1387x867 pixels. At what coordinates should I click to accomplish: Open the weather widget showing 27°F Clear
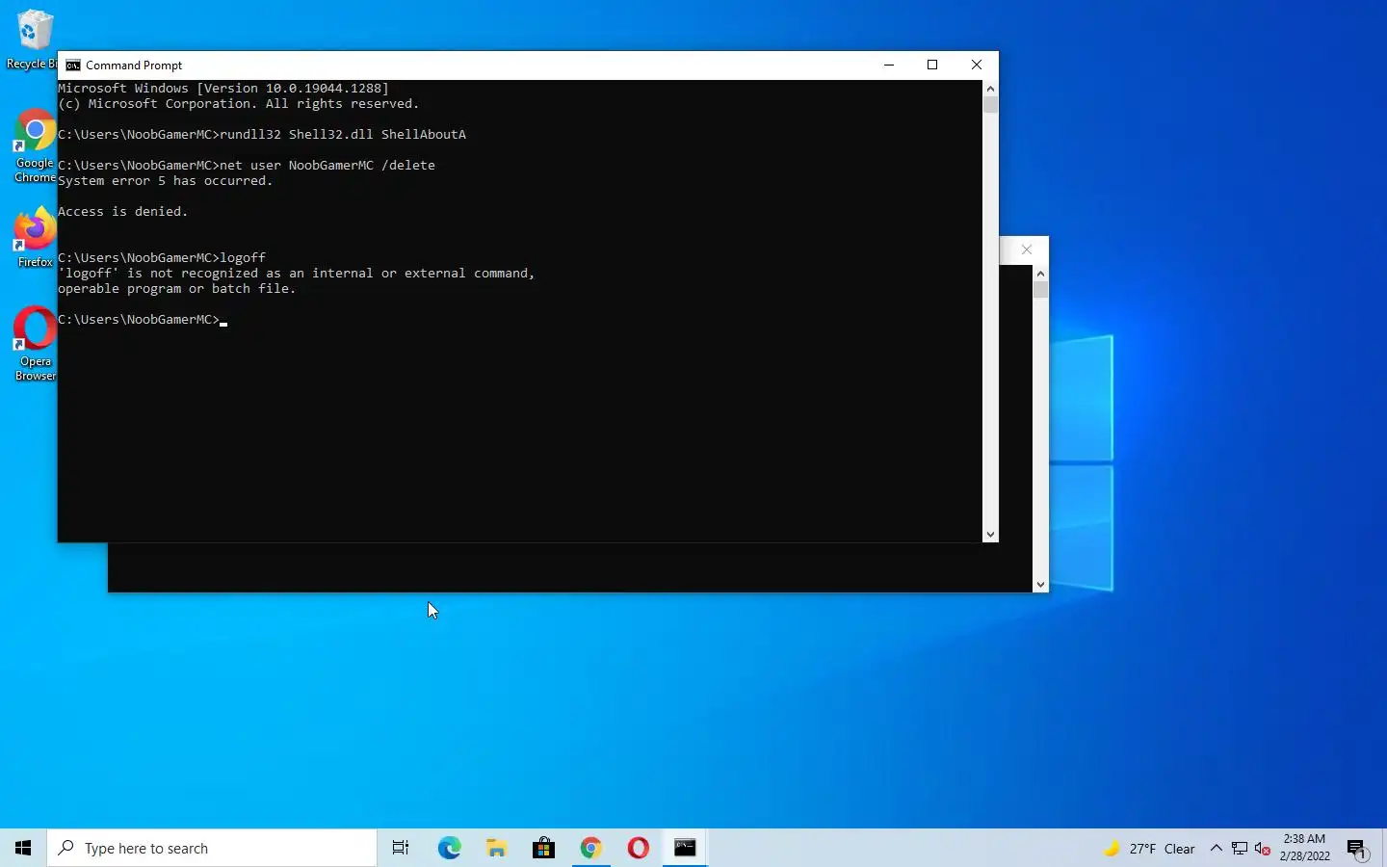click(x=1149, y=849)
